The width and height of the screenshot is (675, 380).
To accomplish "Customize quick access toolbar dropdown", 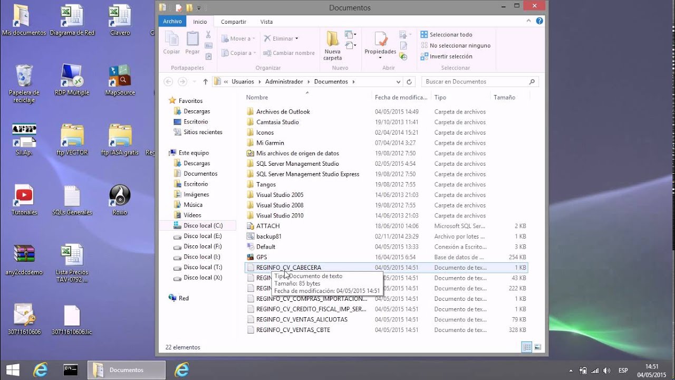I will 199,8.
